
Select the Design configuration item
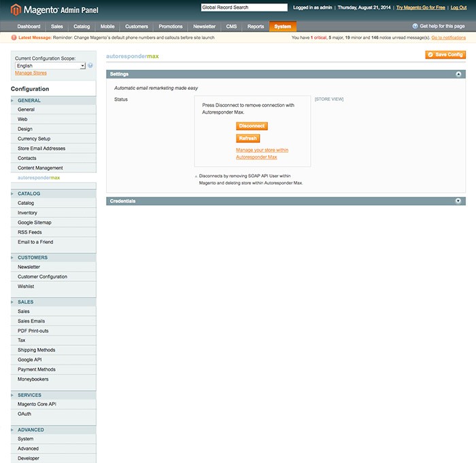pyautogui.click(x=54, y=129)
